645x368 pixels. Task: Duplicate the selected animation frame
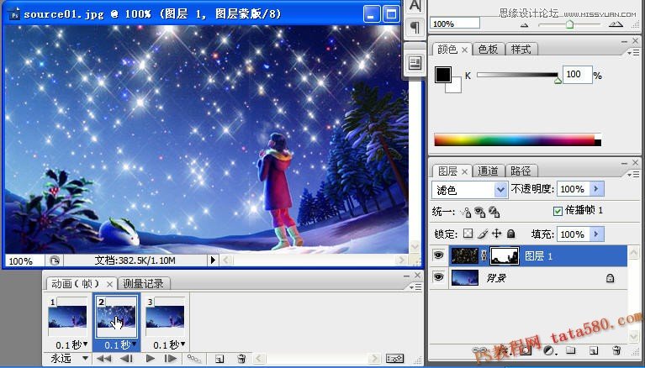point(219,359)
